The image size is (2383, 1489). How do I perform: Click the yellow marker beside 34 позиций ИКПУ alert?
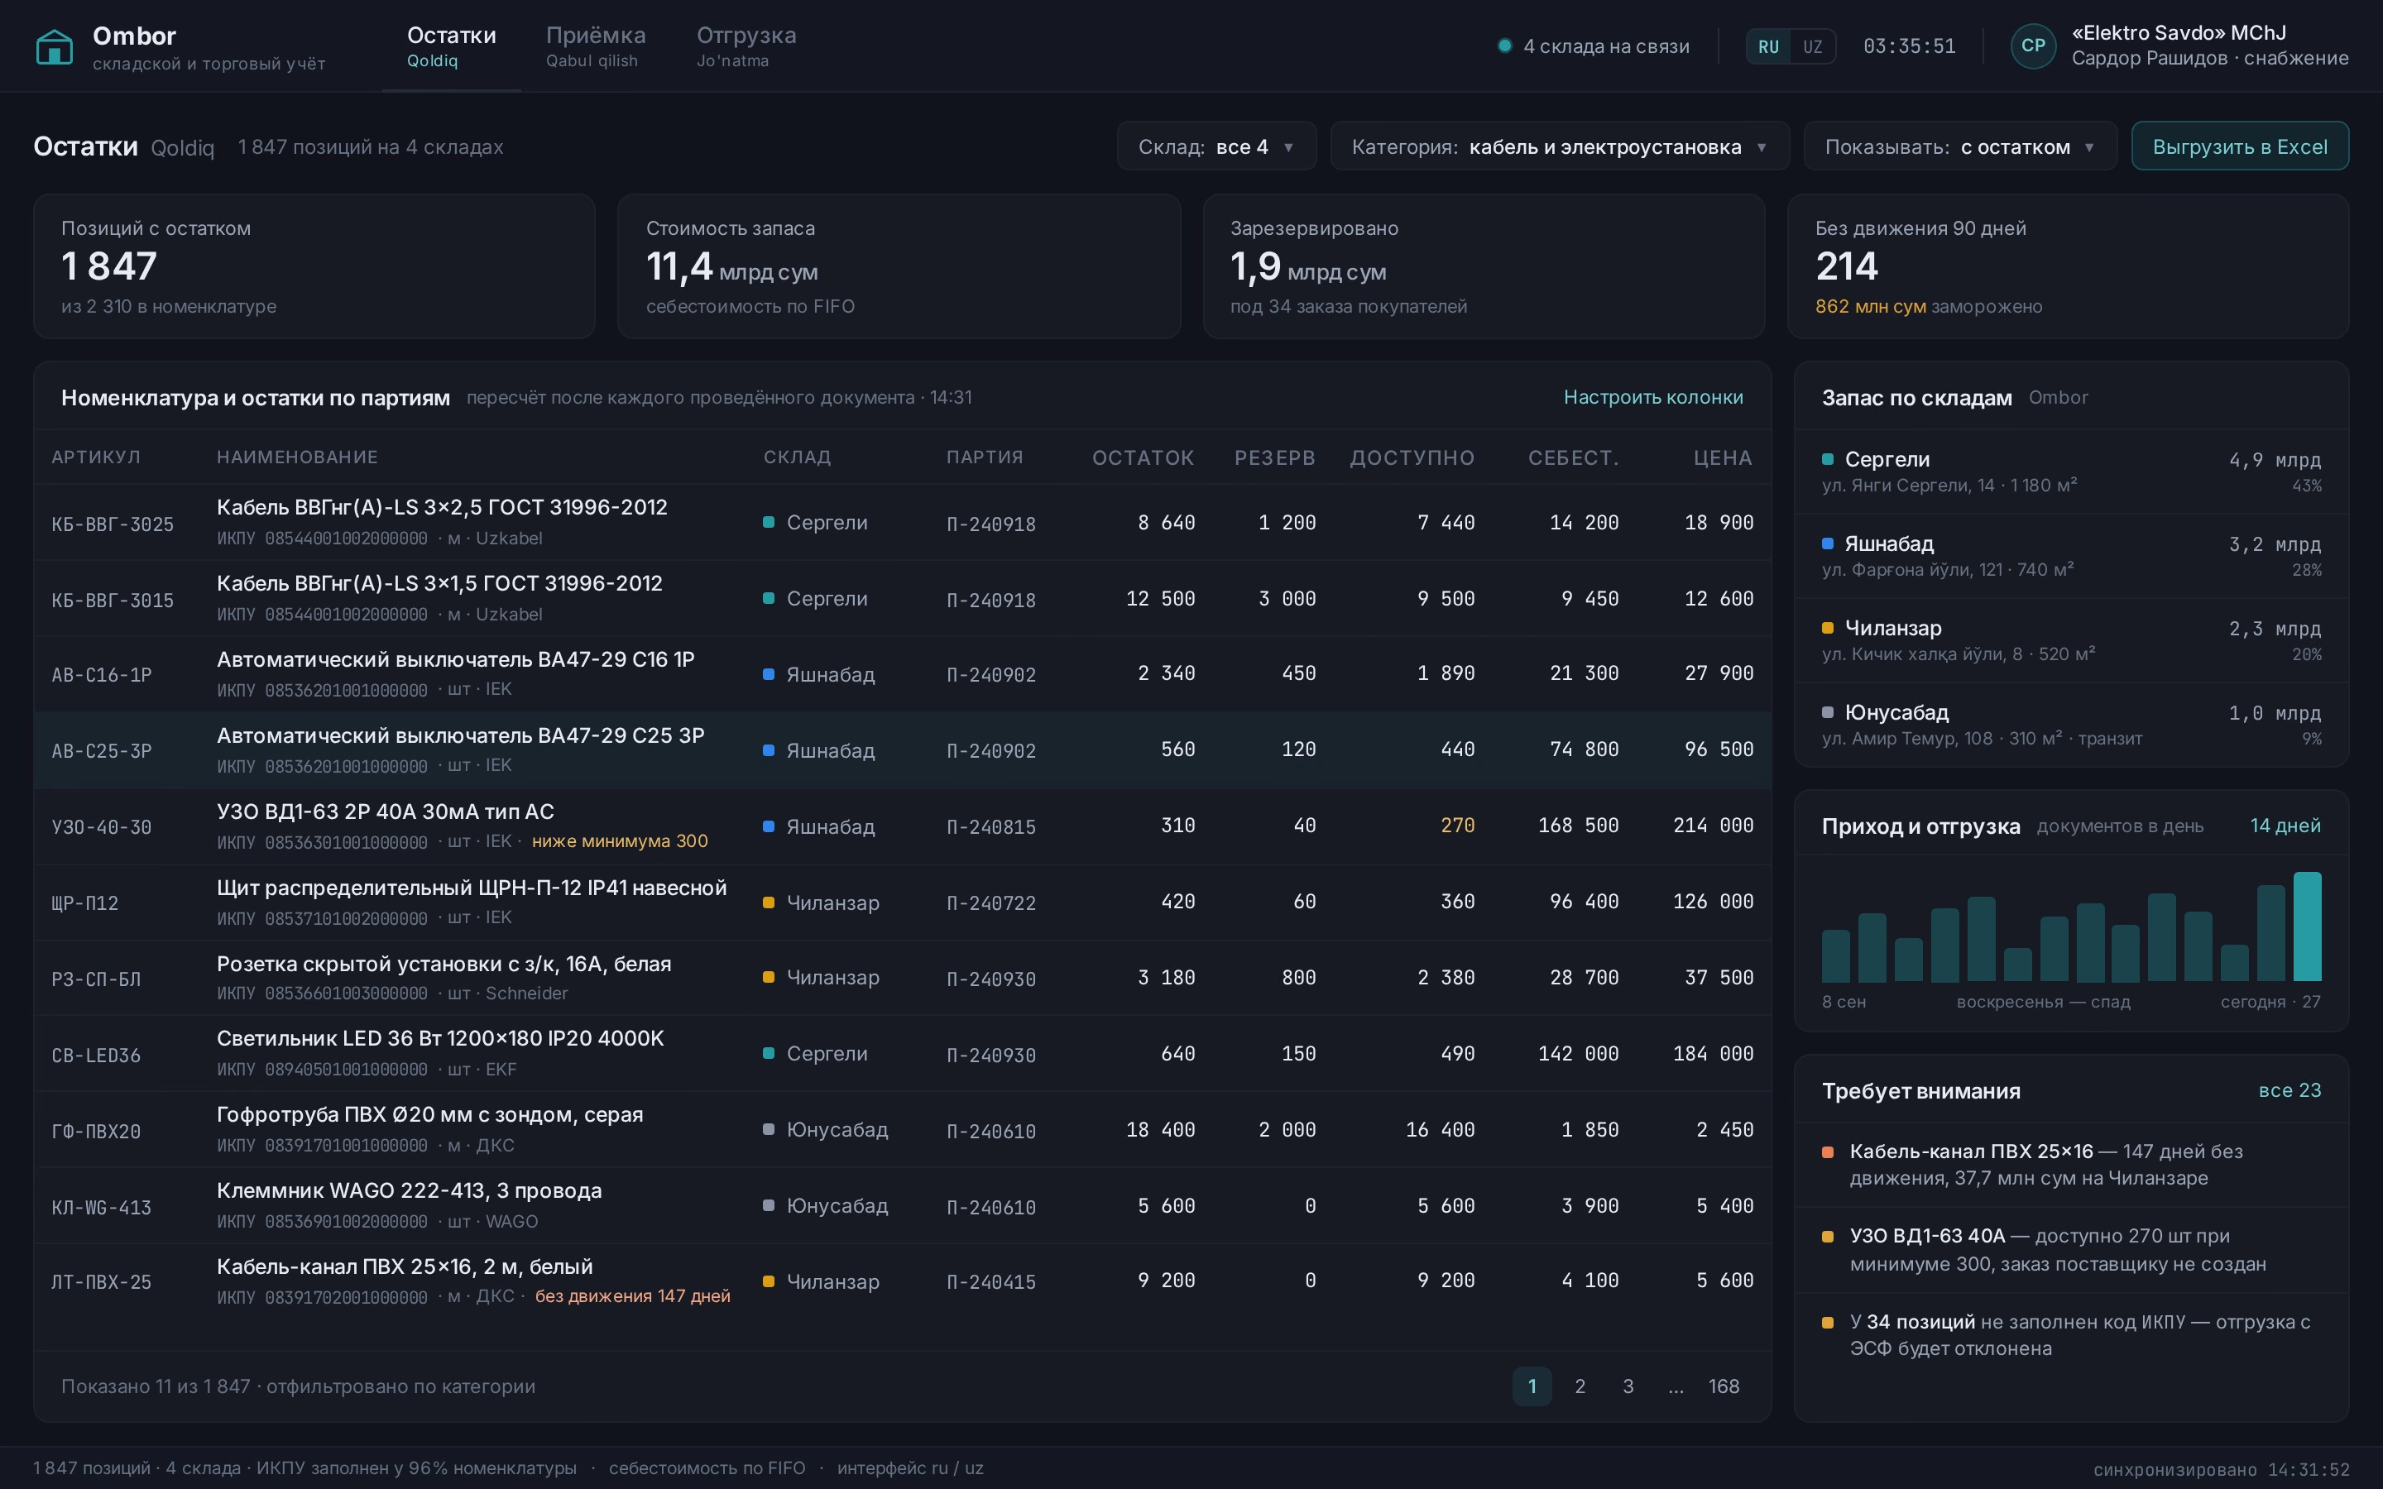click(1828, 1323)
